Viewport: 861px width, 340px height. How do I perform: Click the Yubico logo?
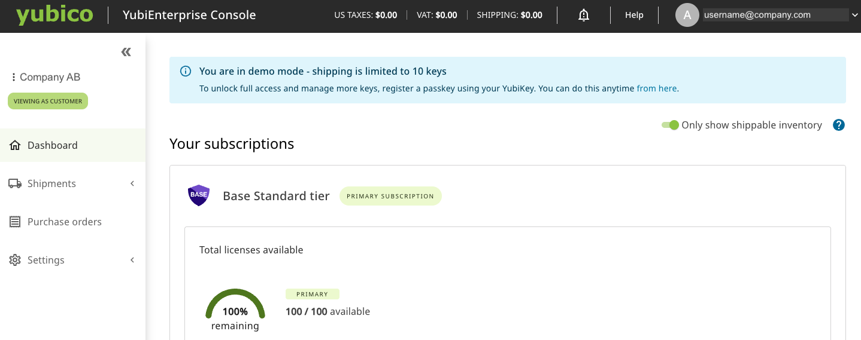[x=54, y=16]
